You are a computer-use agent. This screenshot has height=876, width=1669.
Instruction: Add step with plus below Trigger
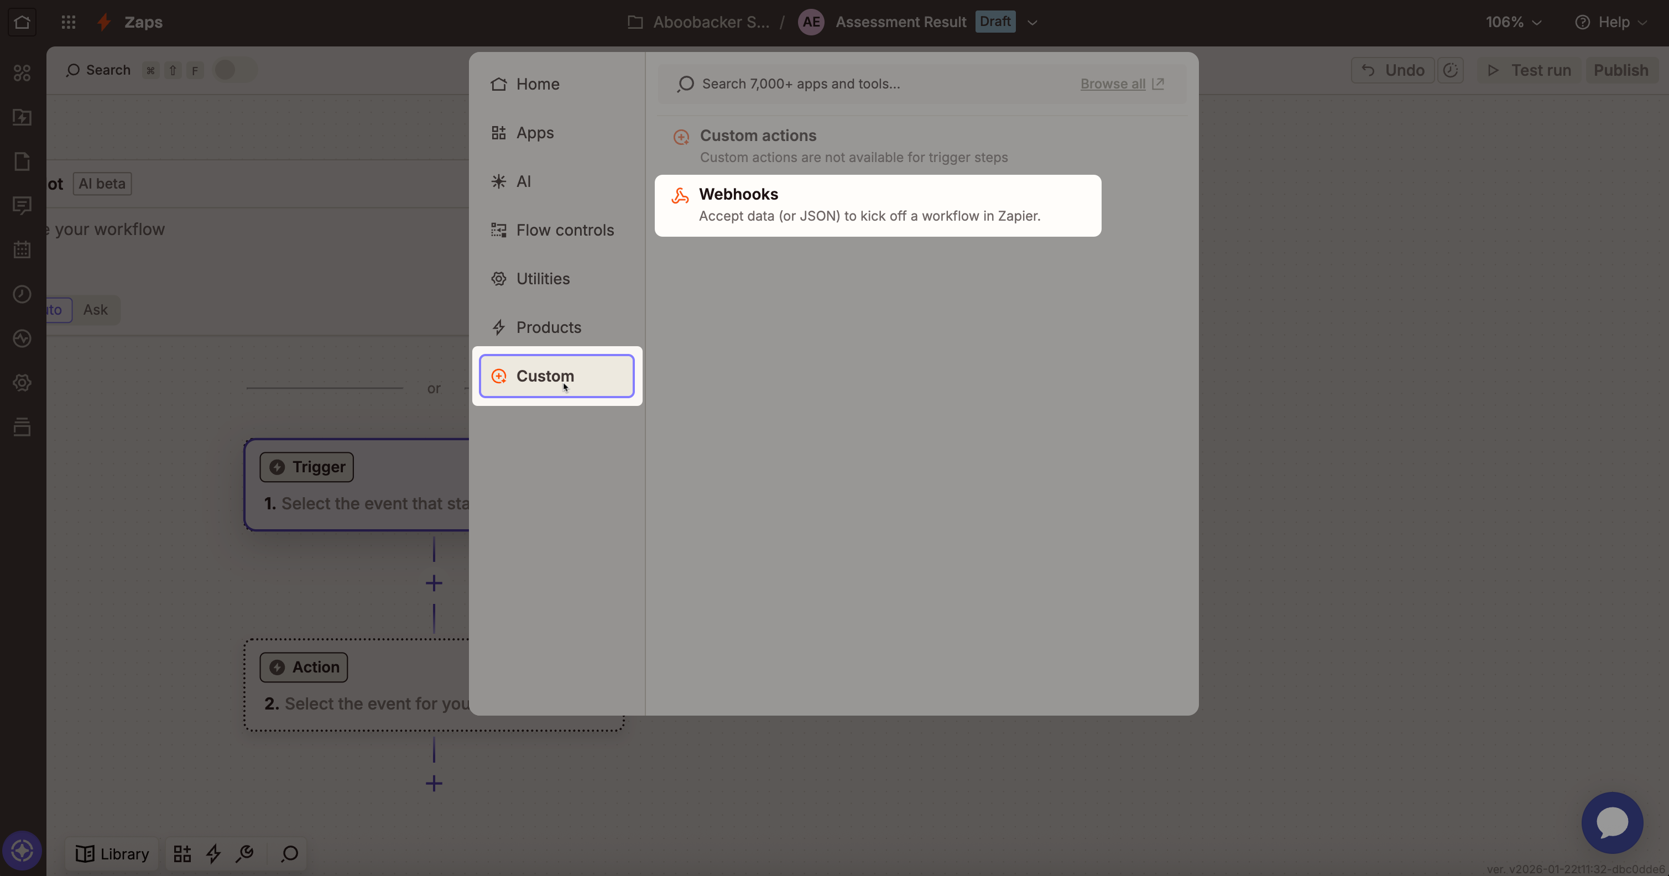(x=434, y=583)
